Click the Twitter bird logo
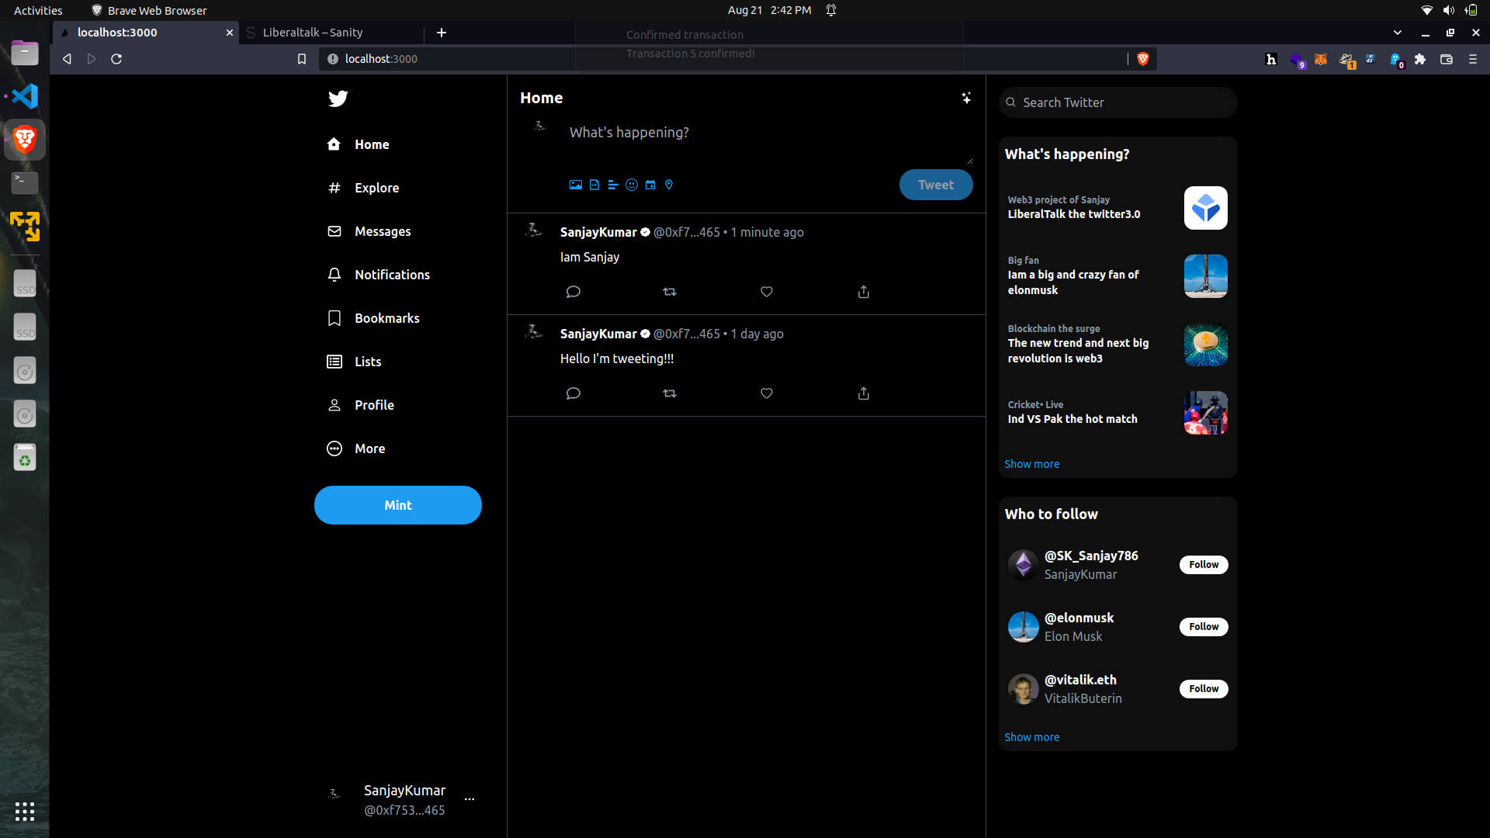This screenshot has height=838, width=1490. pyautogui.click(x=338, y=99)
